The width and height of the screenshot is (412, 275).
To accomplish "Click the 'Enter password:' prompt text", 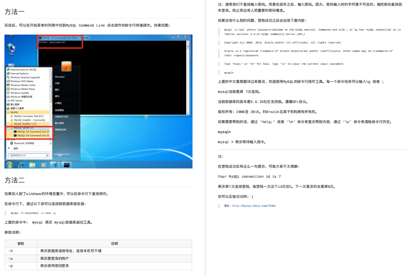I will (52, 42).
